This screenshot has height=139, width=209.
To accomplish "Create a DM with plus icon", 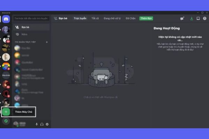I will click(47, 42).
